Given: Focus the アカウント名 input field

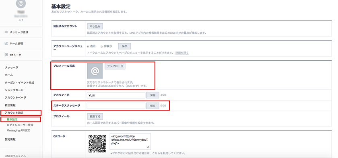Looking at the screenshot, I should pos(116,95).
